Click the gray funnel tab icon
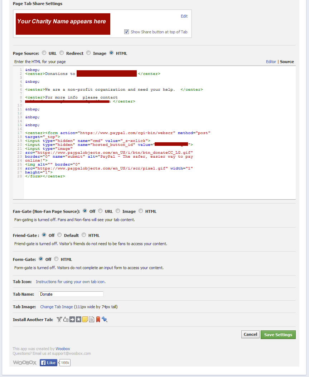 [59, 319]
